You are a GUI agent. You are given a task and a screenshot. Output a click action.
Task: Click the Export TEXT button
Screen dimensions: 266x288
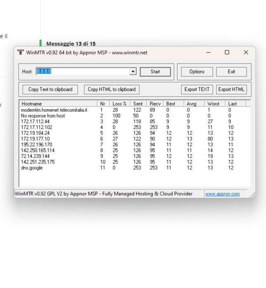197,90
